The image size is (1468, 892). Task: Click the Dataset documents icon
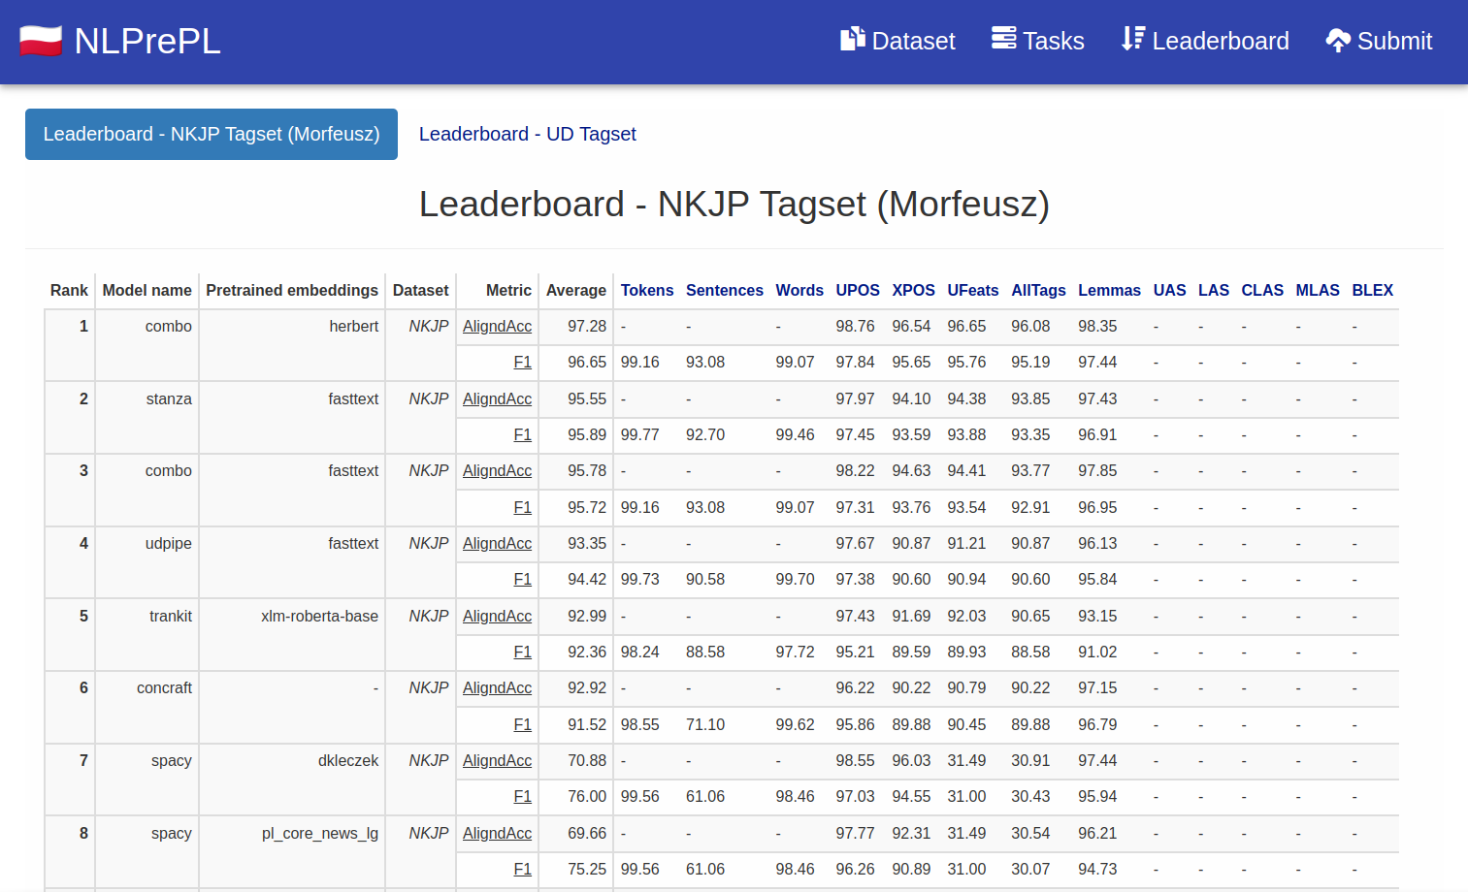pyautogui.click(x=852, y=39)
